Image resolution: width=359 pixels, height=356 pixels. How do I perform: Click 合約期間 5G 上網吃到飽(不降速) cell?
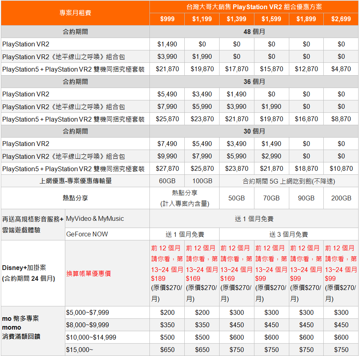(x=289, y=181)
